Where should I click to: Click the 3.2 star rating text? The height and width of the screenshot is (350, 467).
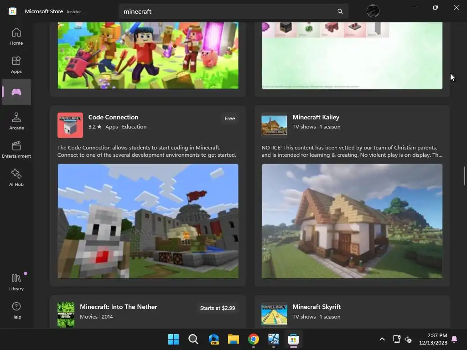(95, 127)
